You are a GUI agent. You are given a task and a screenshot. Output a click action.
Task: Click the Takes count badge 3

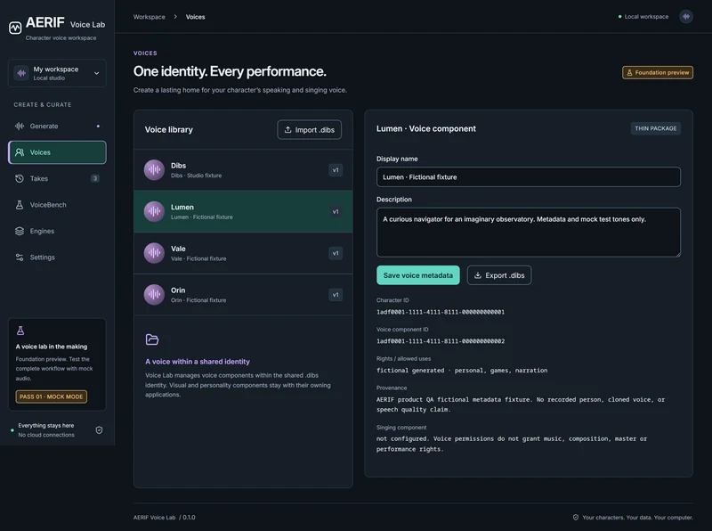(95, 179)
